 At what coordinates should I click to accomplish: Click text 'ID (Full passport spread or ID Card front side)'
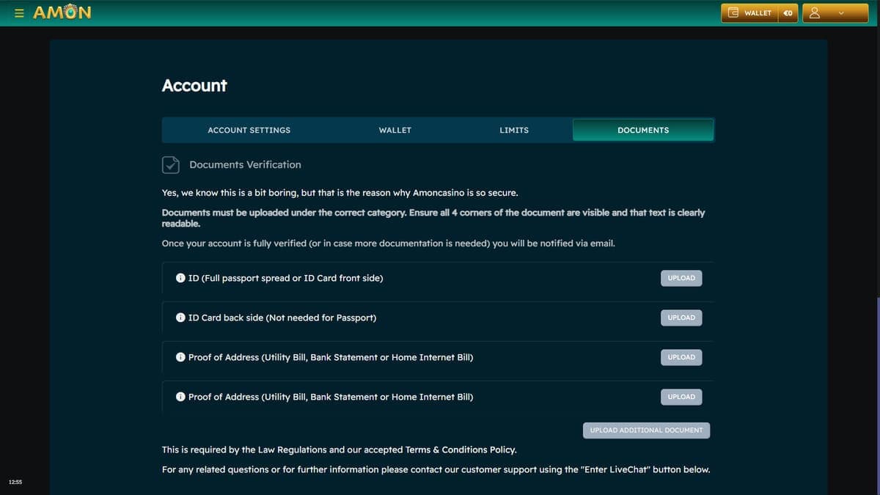[x=285, y=278]
